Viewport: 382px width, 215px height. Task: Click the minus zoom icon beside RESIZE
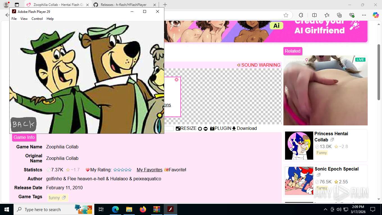(206, 129)
